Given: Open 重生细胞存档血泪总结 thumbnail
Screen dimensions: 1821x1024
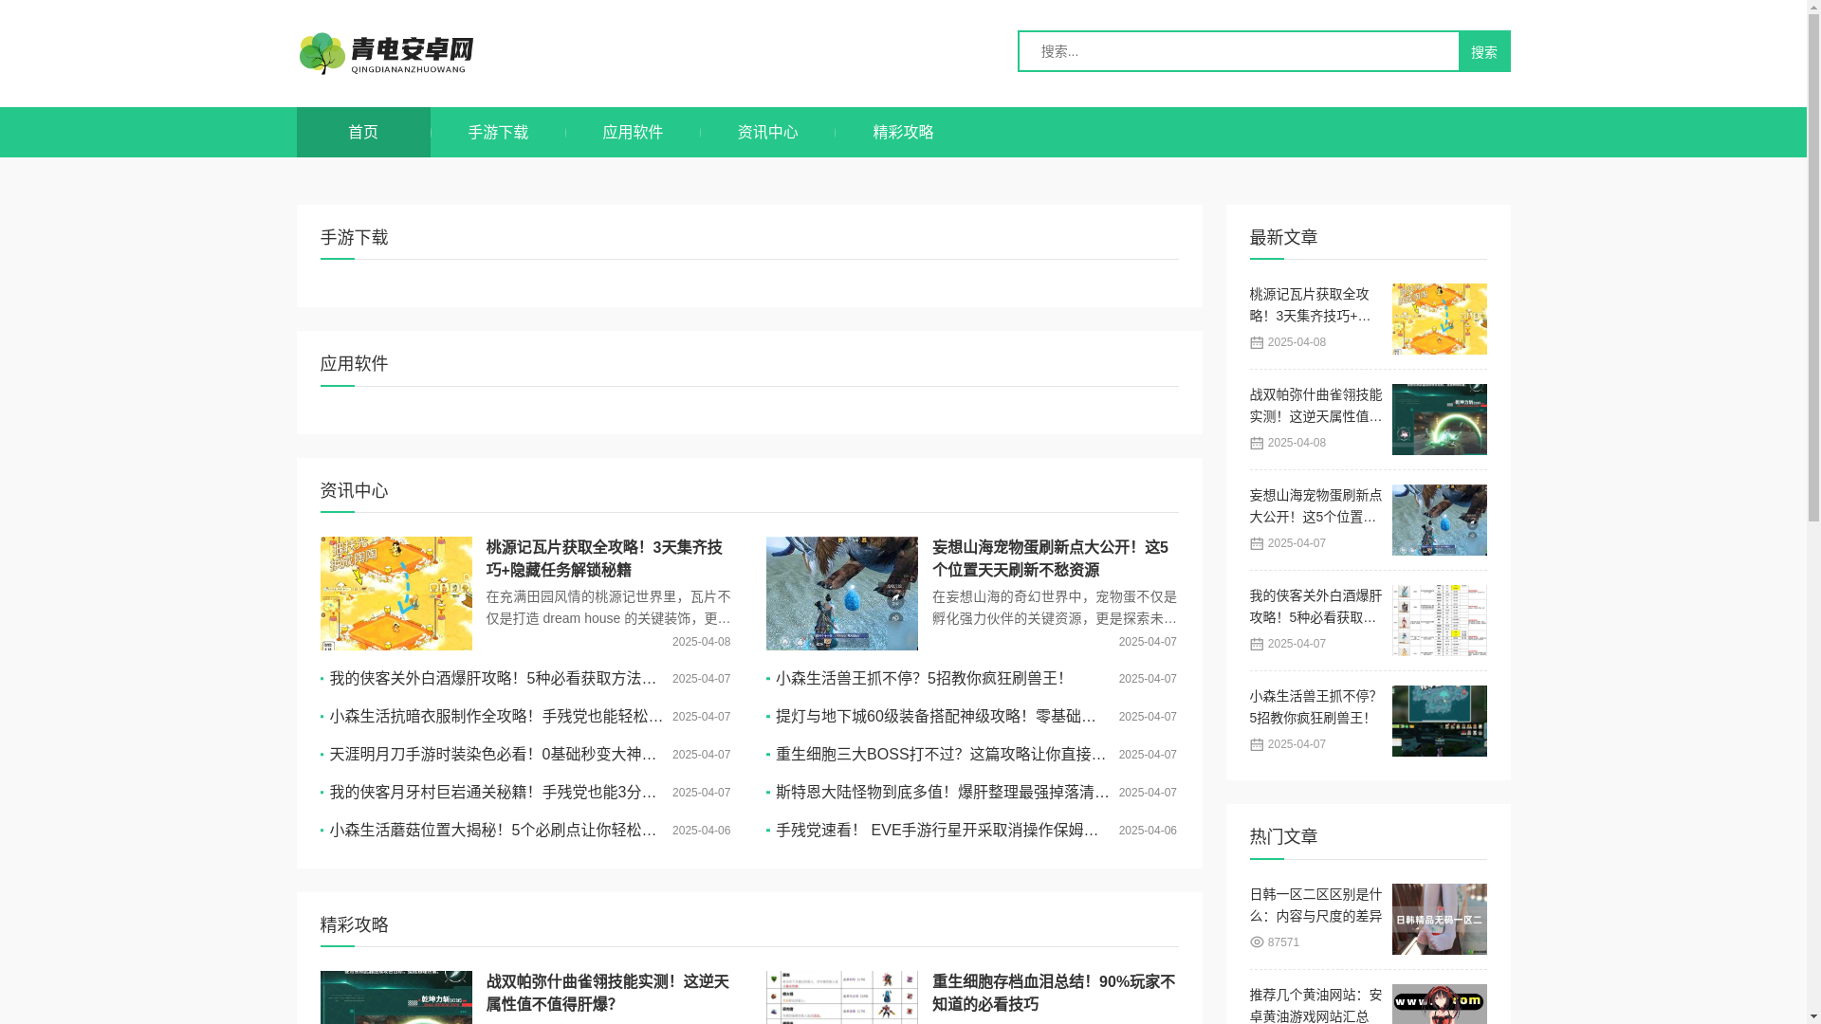Looking at the screenshot, I should pyautogui.click(x=842, y=997).
